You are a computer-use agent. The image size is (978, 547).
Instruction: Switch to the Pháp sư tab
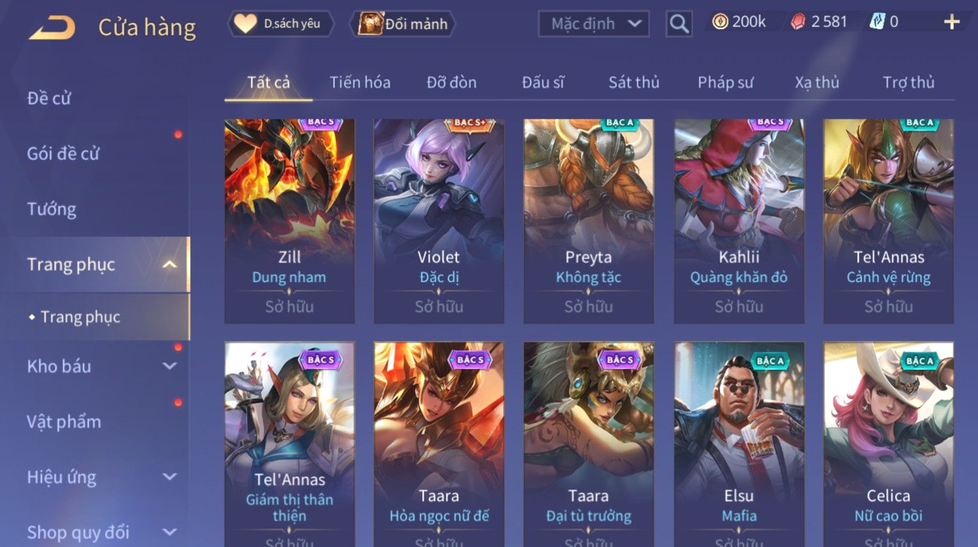tap(725, 82)
